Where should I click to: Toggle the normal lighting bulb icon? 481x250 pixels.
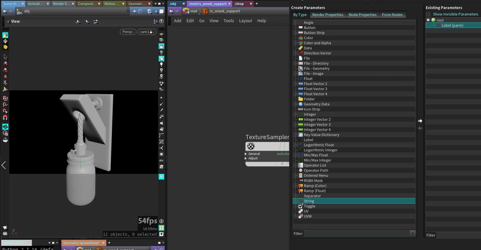pyautogui.click(x=161, y=65)
